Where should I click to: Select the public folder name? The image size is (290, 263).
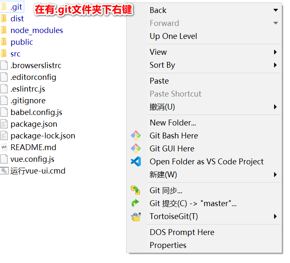[22, 42]
